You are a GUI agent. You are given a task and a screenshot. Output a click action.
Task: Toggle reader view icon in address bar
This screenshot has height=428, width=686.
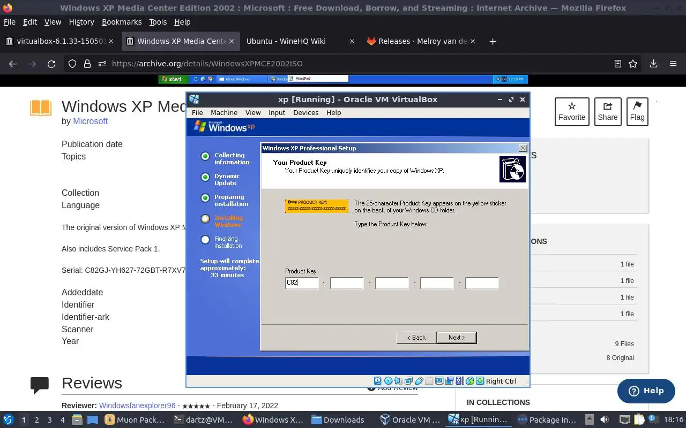617,64
